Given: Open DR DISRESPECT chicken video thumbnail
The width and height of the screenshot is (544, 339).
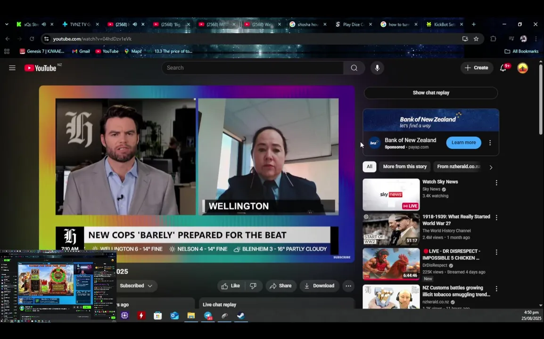Looking at the screenshot, I should click(x=391, y=264).
